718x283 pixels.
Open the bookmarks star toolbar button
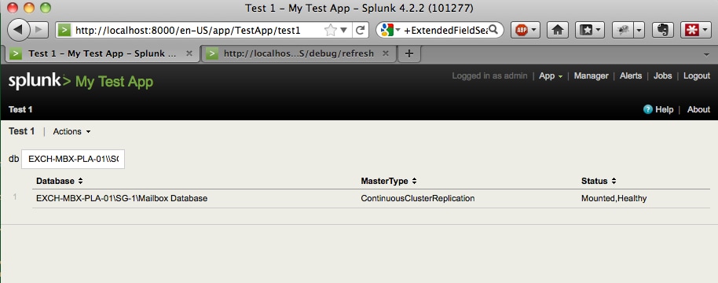click(590, 31)
